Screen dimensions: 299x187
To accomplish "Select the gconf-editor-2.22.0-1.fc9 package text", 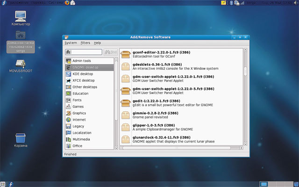I will pos(161,52).
